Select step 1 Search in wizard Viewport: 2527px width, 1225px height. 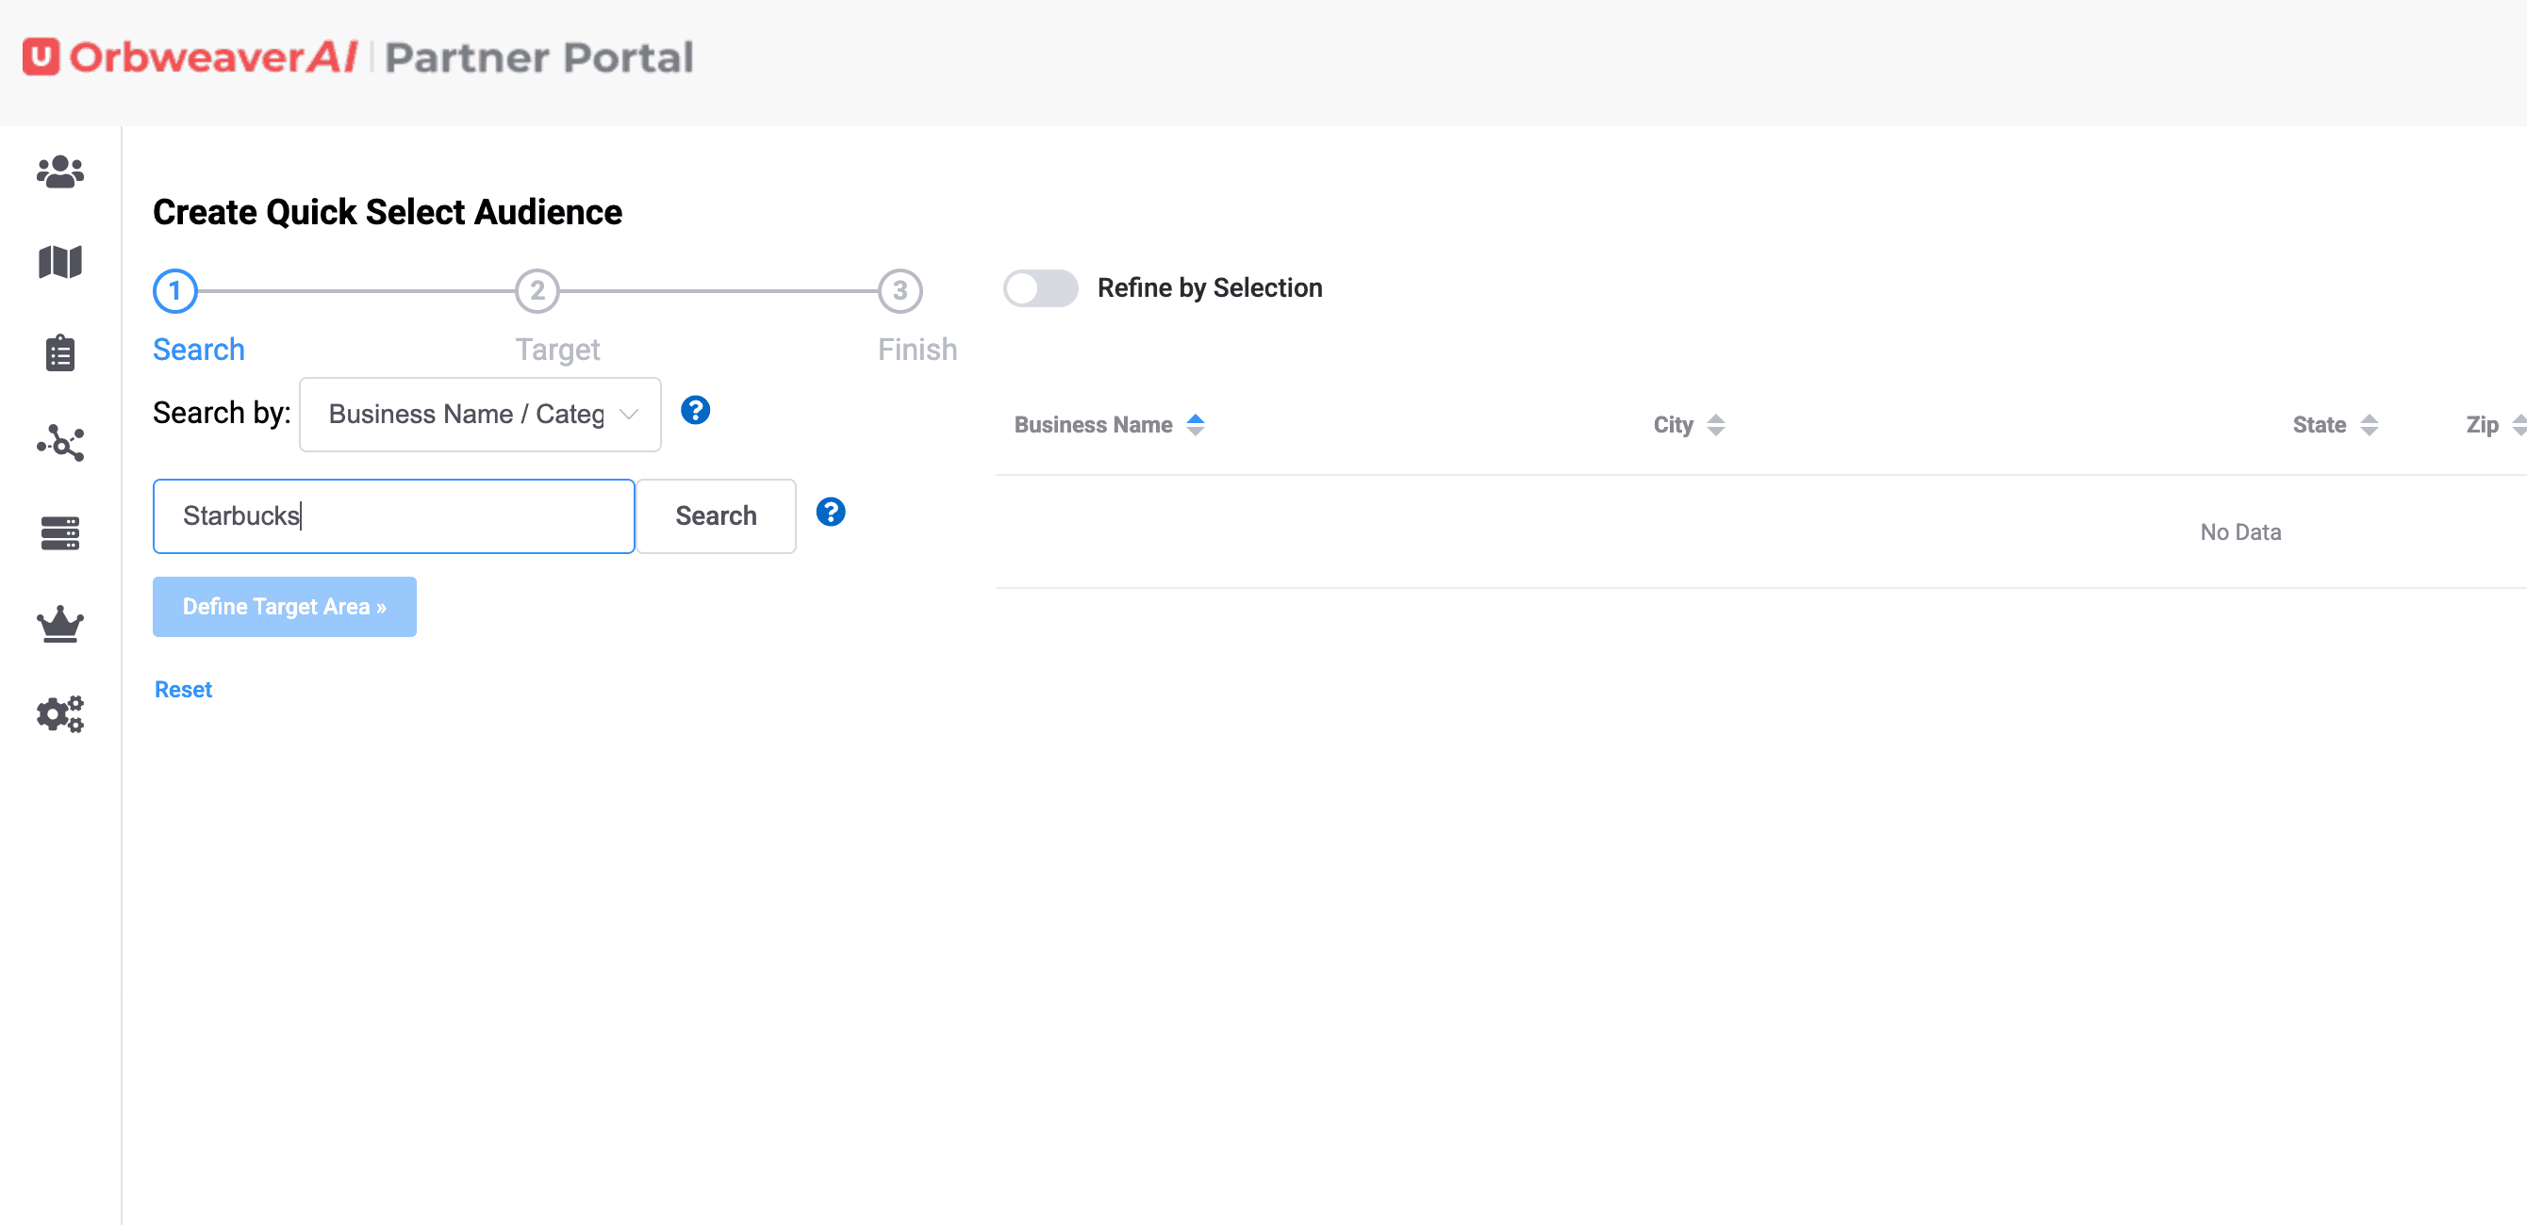click(x=175, y=291)
